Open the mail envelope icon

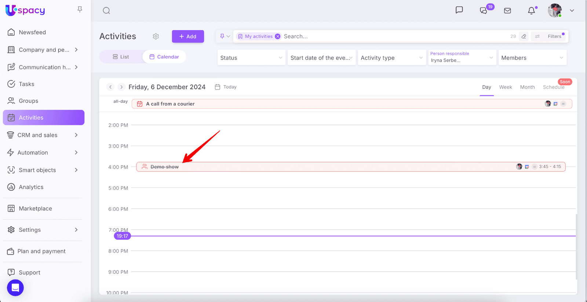pos(507,11)
